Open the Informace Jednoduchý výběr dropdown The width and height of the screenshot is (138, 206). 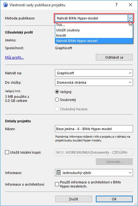94,173
